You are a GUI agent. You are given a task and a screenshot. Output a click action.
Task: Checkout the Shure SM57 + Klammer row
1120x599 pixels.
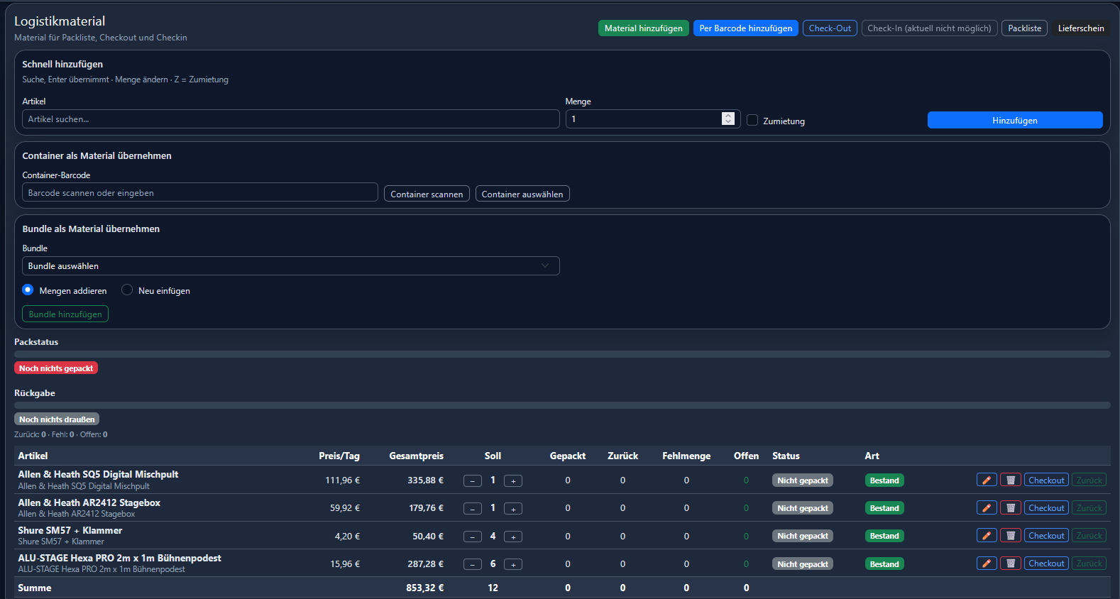tap(1046, 535)
